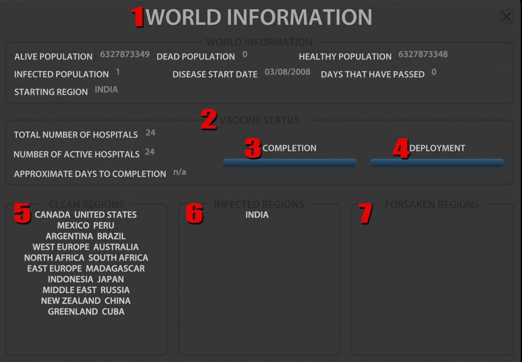
Task: Select United States in Clean Regions
Action: click(105, 215)
